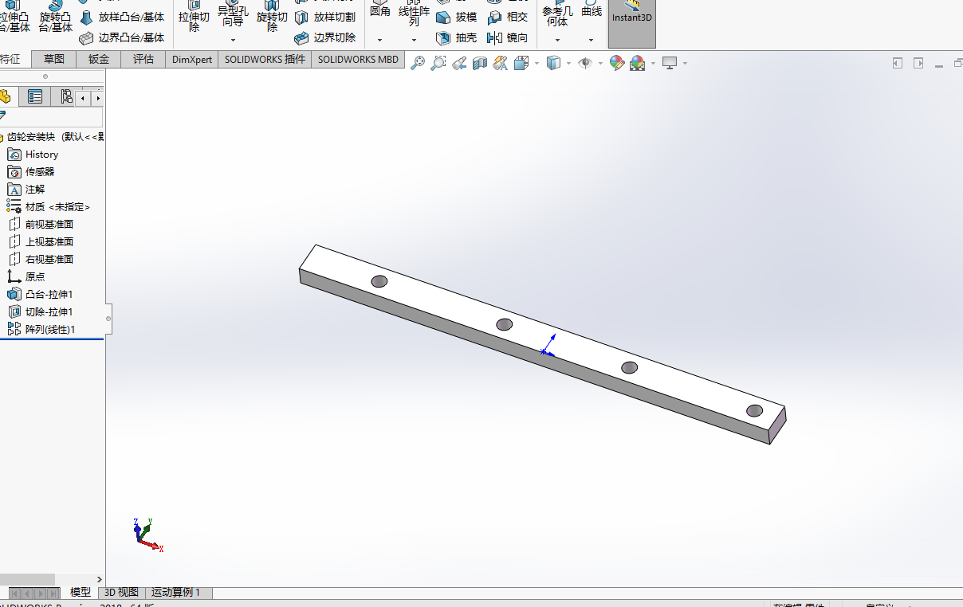Open the View Orientation dropdown arrow
Viewport: 963px width, 607px height.
pyautogui.click(x=537, y=63)
